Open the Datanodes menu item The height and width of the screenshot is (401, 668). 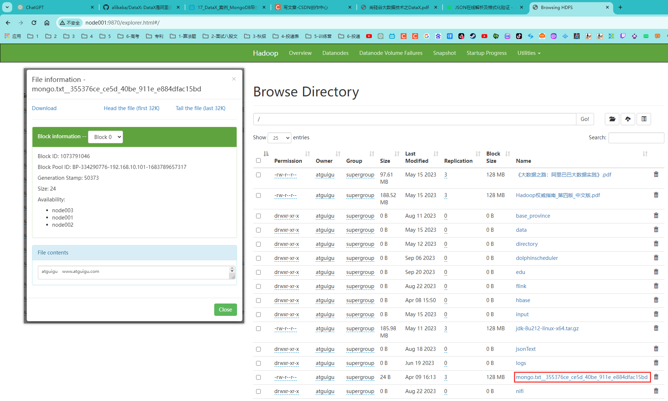(x=335, y=53)
